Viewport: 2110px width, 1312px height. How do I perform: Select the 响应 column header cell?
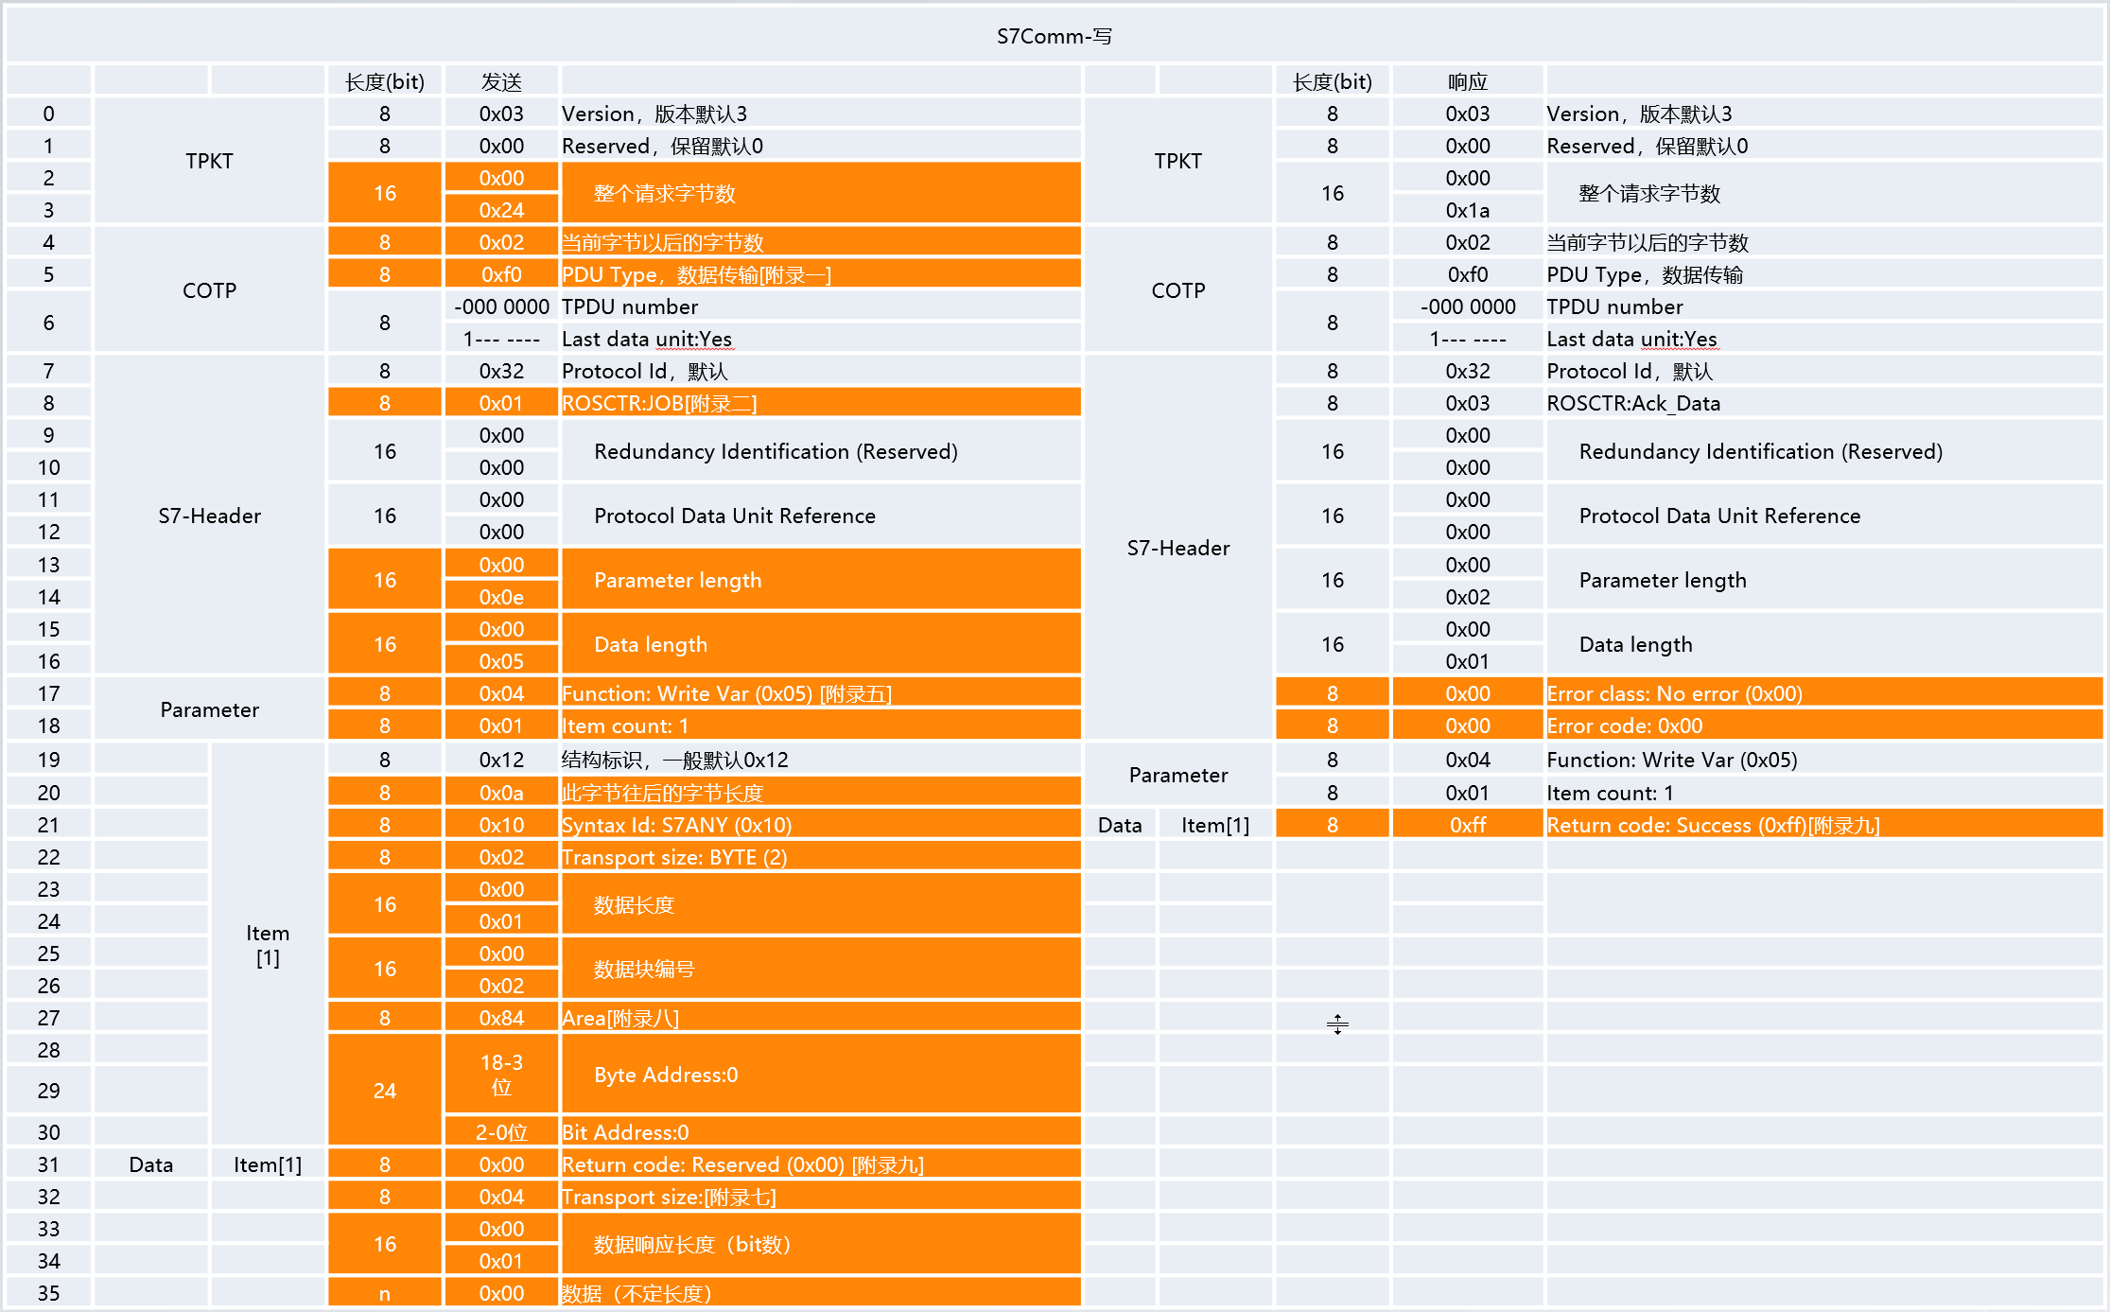tap(1467, 82)
